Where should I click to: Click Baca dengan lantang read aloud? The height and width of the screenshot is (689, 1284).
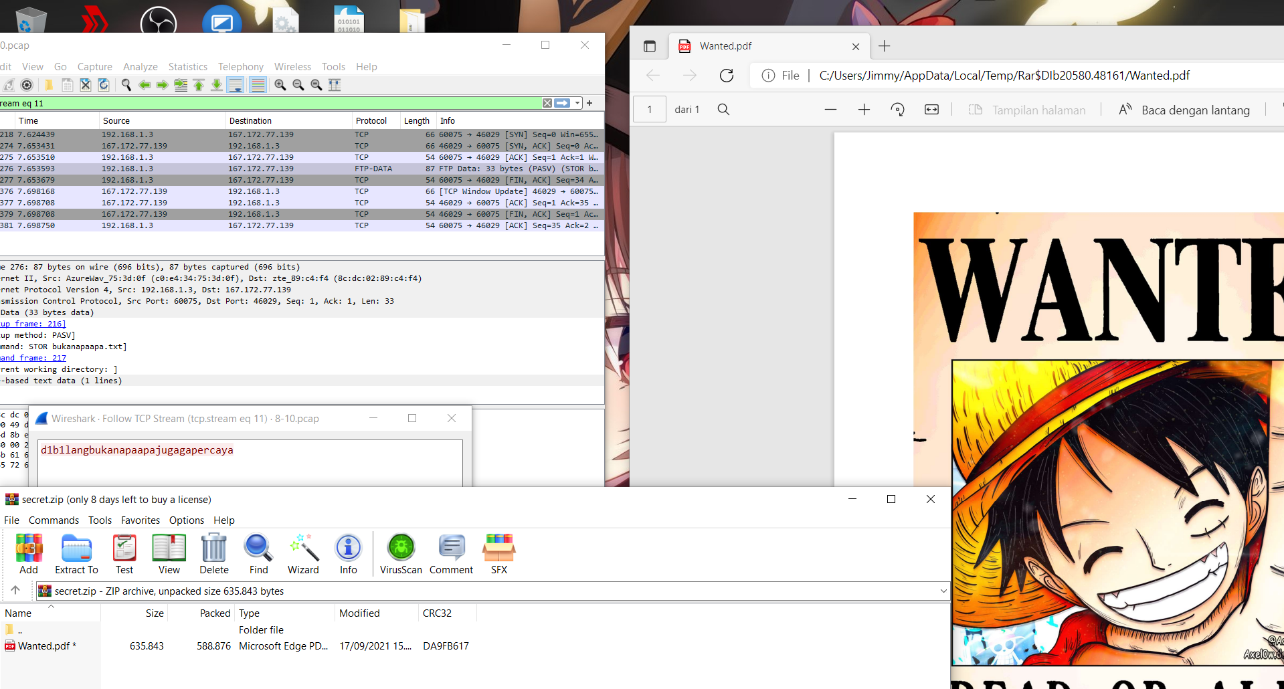(x=1184, y=110)
